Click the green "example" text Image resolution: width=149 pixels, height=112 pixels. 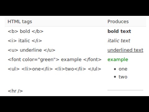pyautogui.click(x=118, y=60)
